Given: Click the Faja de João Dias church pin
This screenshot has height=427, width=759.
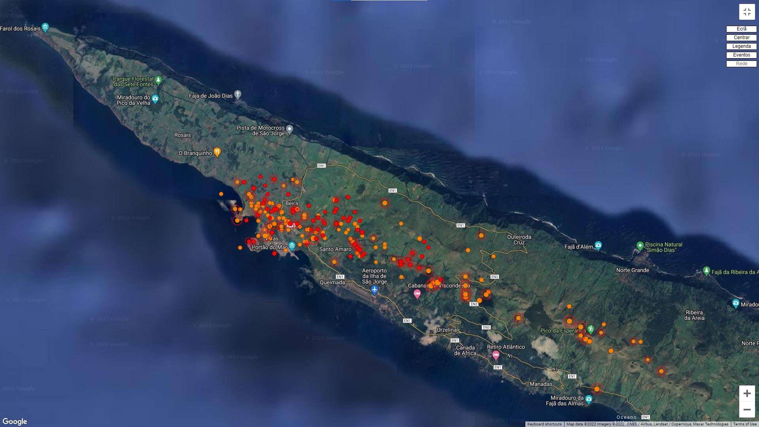Looking at the screenshot, I should coord(238,94).
